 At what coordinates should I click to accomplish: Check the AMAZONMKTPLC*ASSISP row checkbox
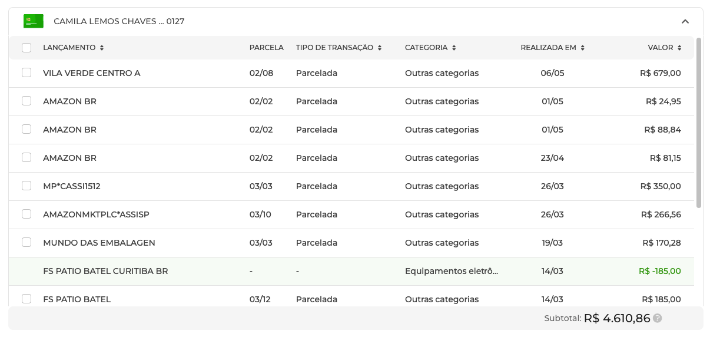coord(26,214)
